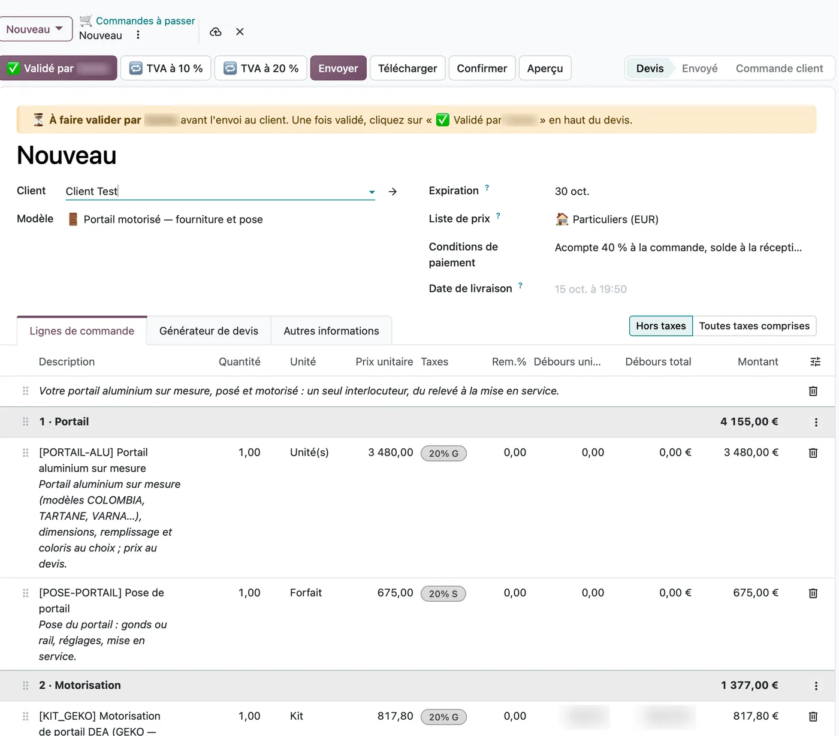
Task: Open the Particuliers (EUR) price list field
Action: pos(615,219)
